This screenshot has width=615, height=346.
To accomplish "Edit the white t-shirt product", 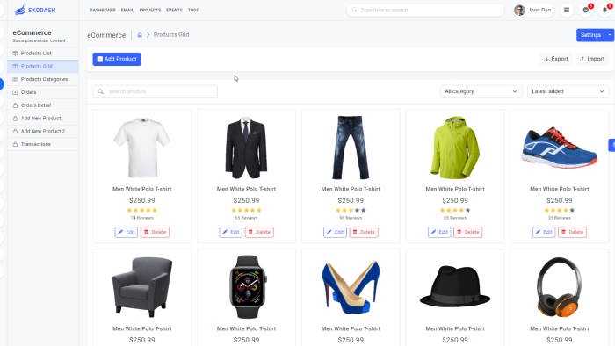I will [127, 232].
